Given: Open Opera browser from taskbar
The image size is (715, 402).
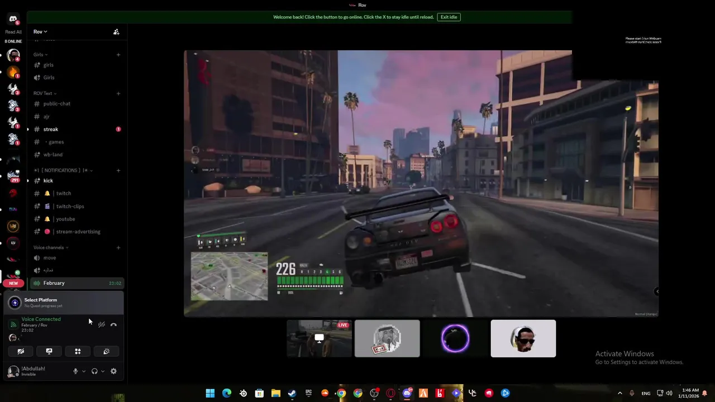Looking at the screenshot, I should point(390,394).
